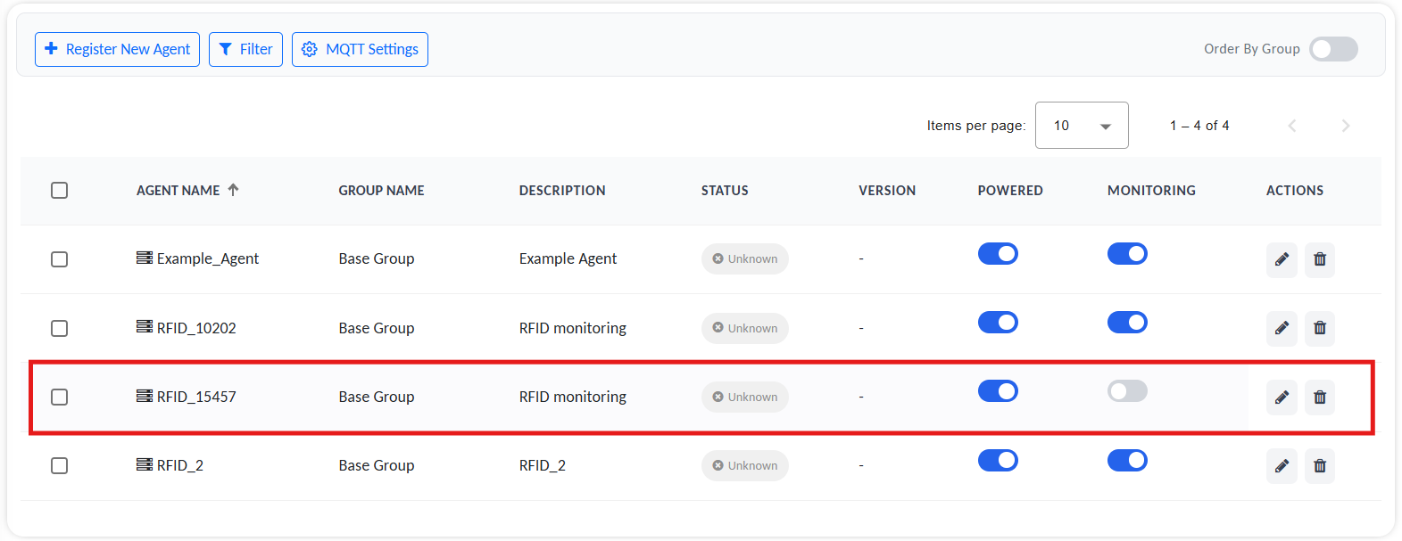The width and height of the screenshot is (1402, 541).
Task: Go to next page chevron
Action: (x=1345, y=126)
